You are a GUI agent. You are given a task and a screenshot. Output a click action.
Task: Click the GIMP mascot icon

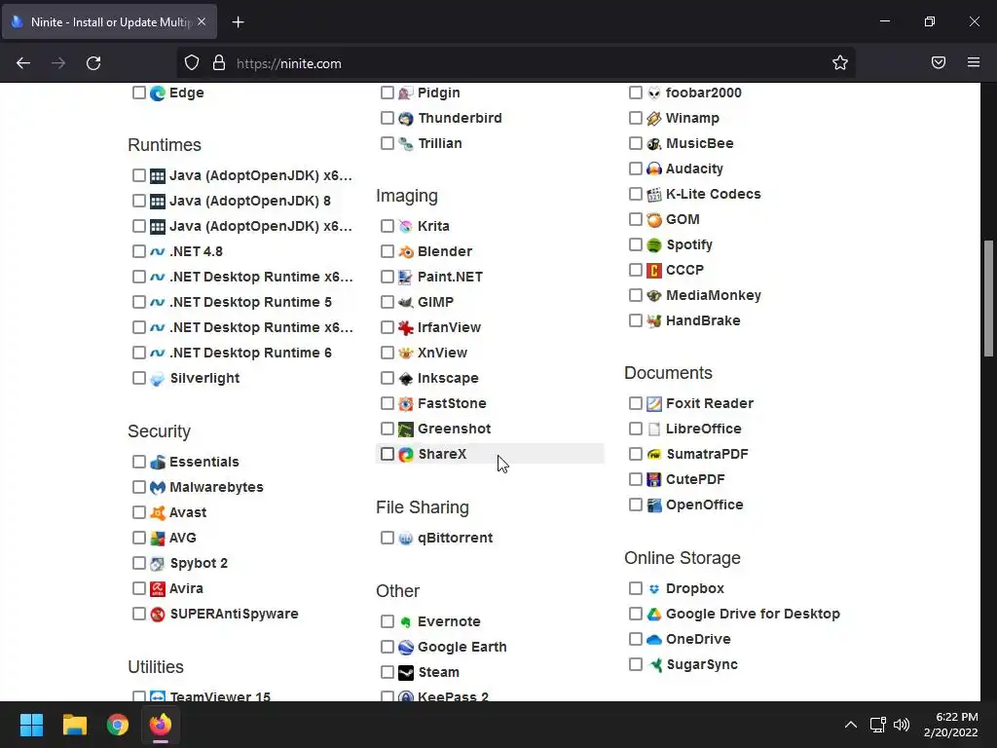coord(406,302)
